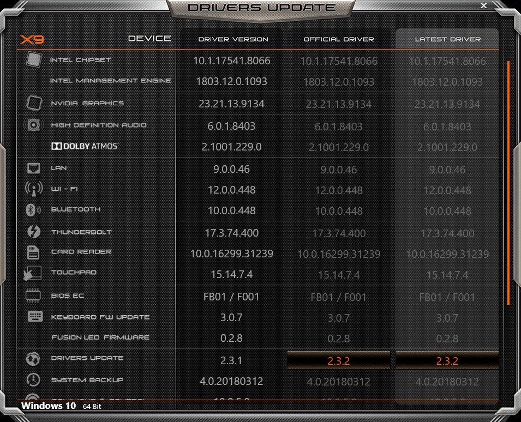The image size is (521, 422).
Task: Select the Driver Version column header
Action: (233, 39)
